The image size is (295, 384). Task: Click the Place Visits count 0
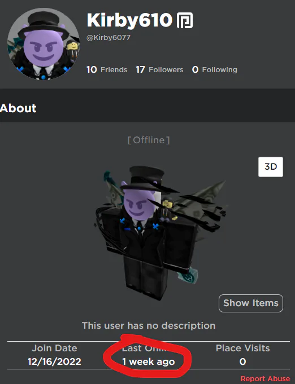coord(242,361)
